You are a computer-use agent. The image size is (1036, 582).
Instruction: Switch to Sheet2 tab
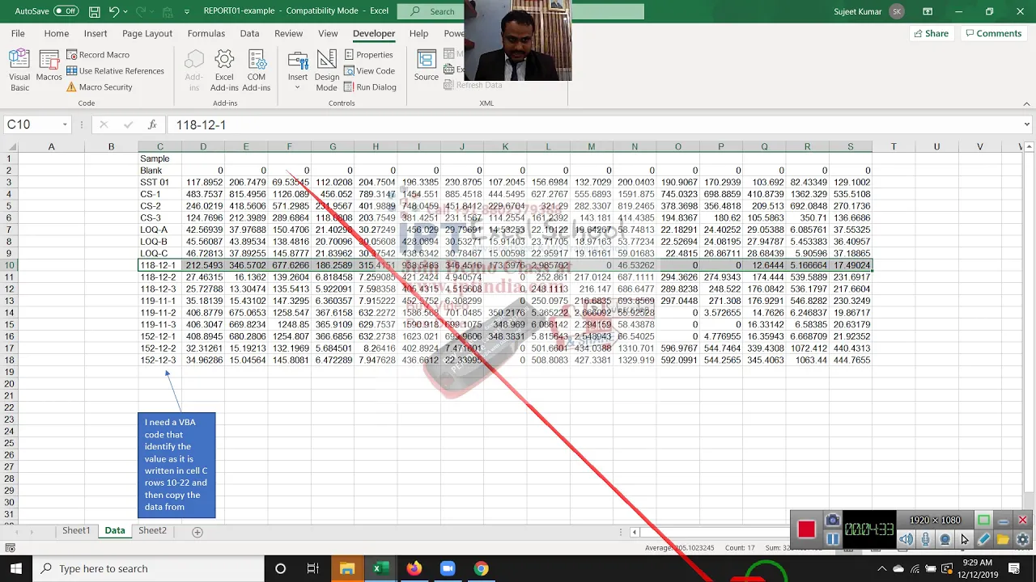click(152, 530)
